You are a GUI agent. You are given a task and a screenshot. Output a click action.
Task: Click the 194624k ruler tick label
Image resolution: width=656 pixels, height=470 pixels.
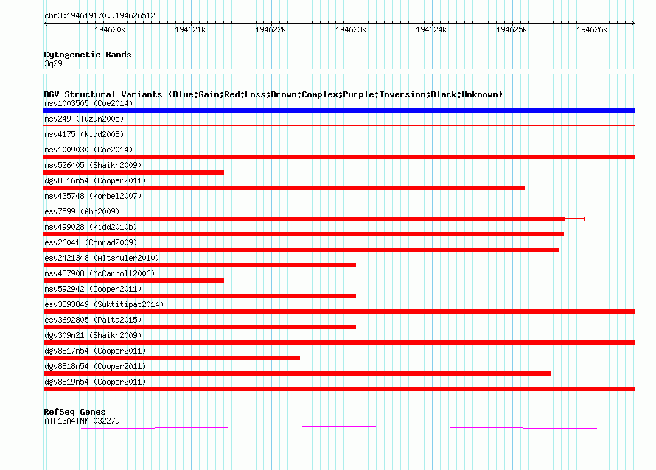pos(431,29)
